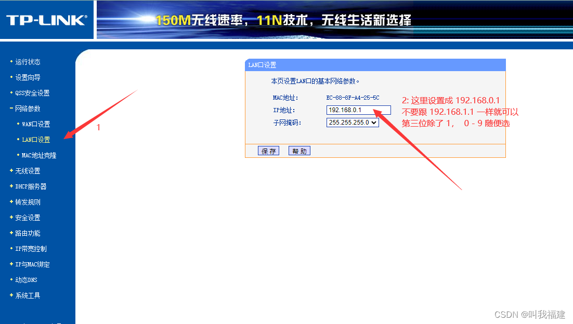Open the 动态DNS configuration page
573x324 pixels.
26,280
